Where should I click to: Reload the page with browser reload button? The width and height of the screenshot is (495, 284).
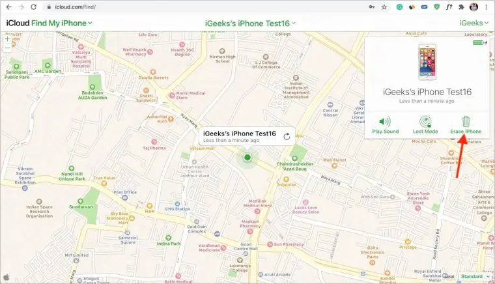click(33, 7)
